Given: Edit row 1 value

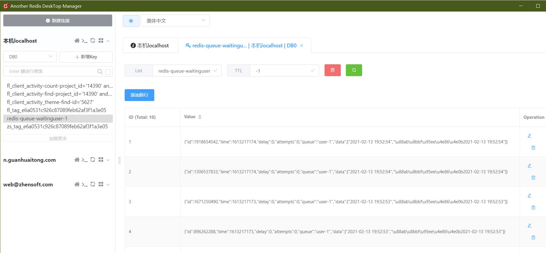Looking at the screenshot, I should (x=530, y=136).
